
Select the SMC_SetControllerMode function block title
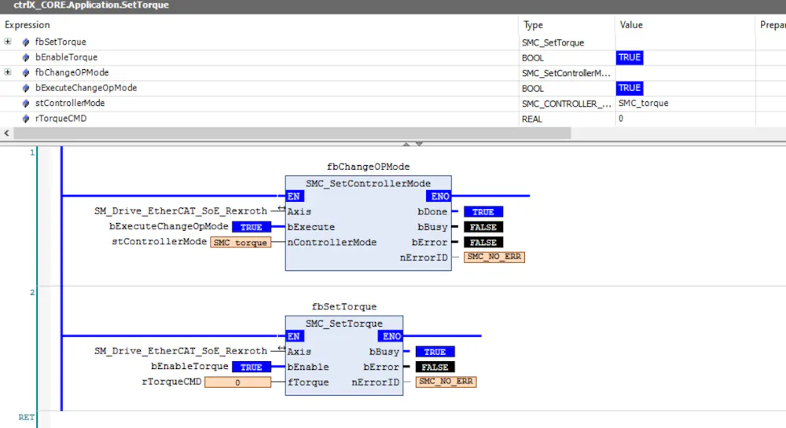(368, 183)
